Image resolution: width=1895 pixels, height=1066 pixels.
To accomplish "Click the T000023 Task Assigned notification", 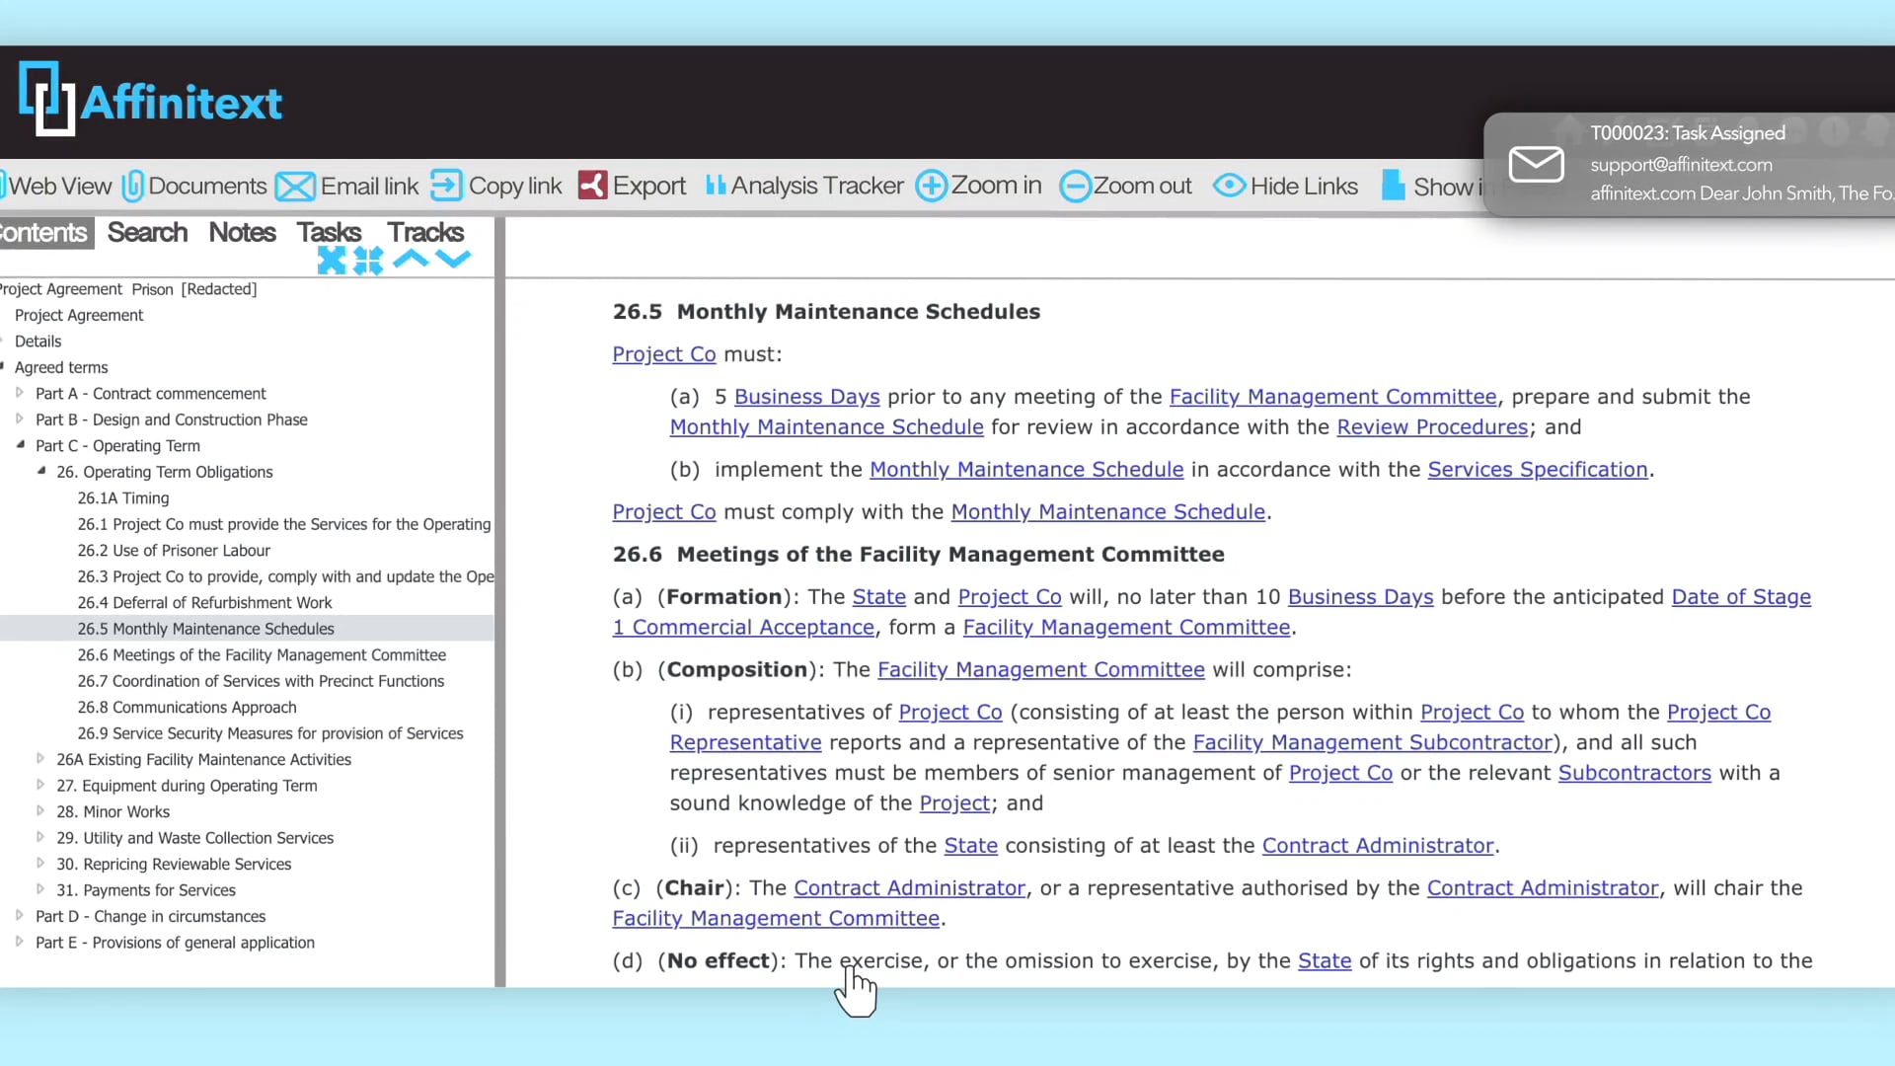I will (x=1689, y=164).
